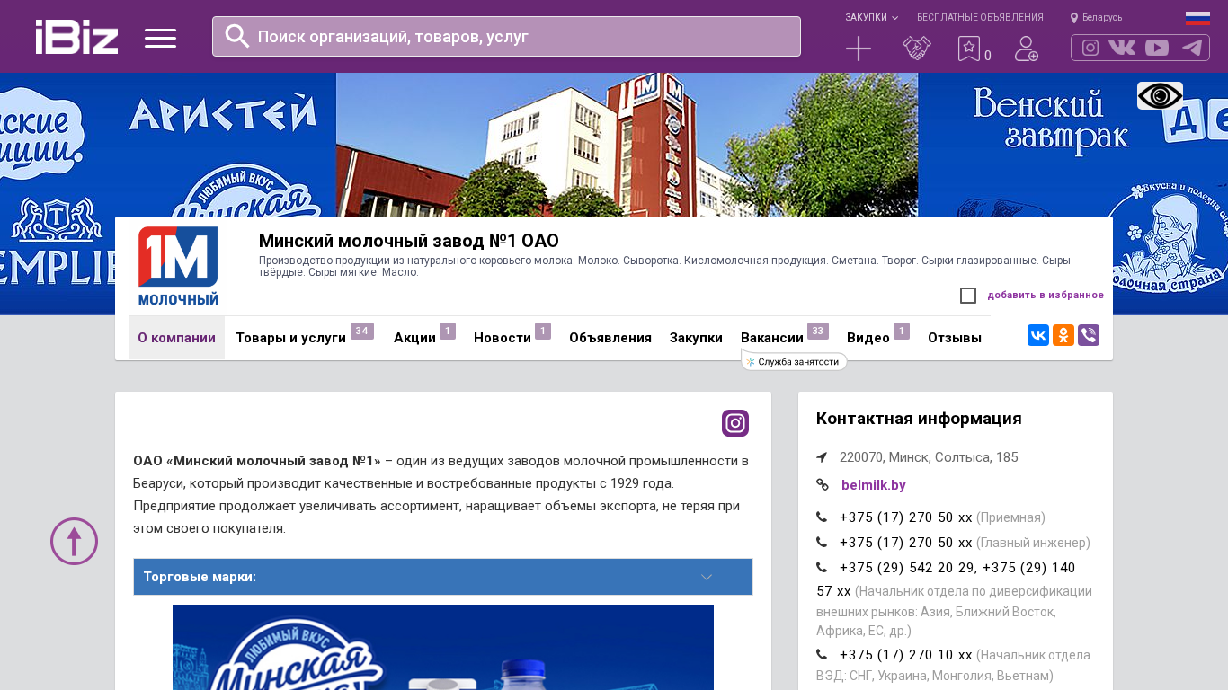Click the plus add-listing icon
1228x690 pixels.
859,49
